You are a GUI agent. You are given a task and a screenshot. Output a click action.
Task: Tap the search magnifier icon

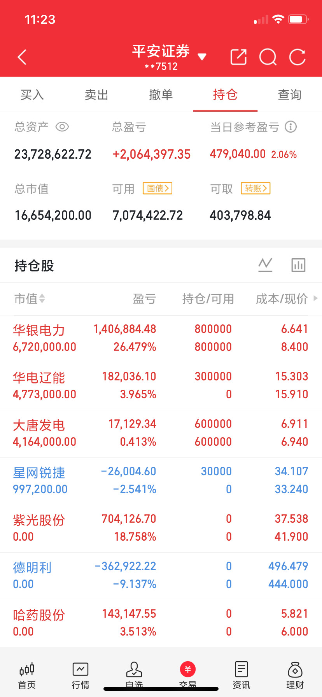pos(268,57)
